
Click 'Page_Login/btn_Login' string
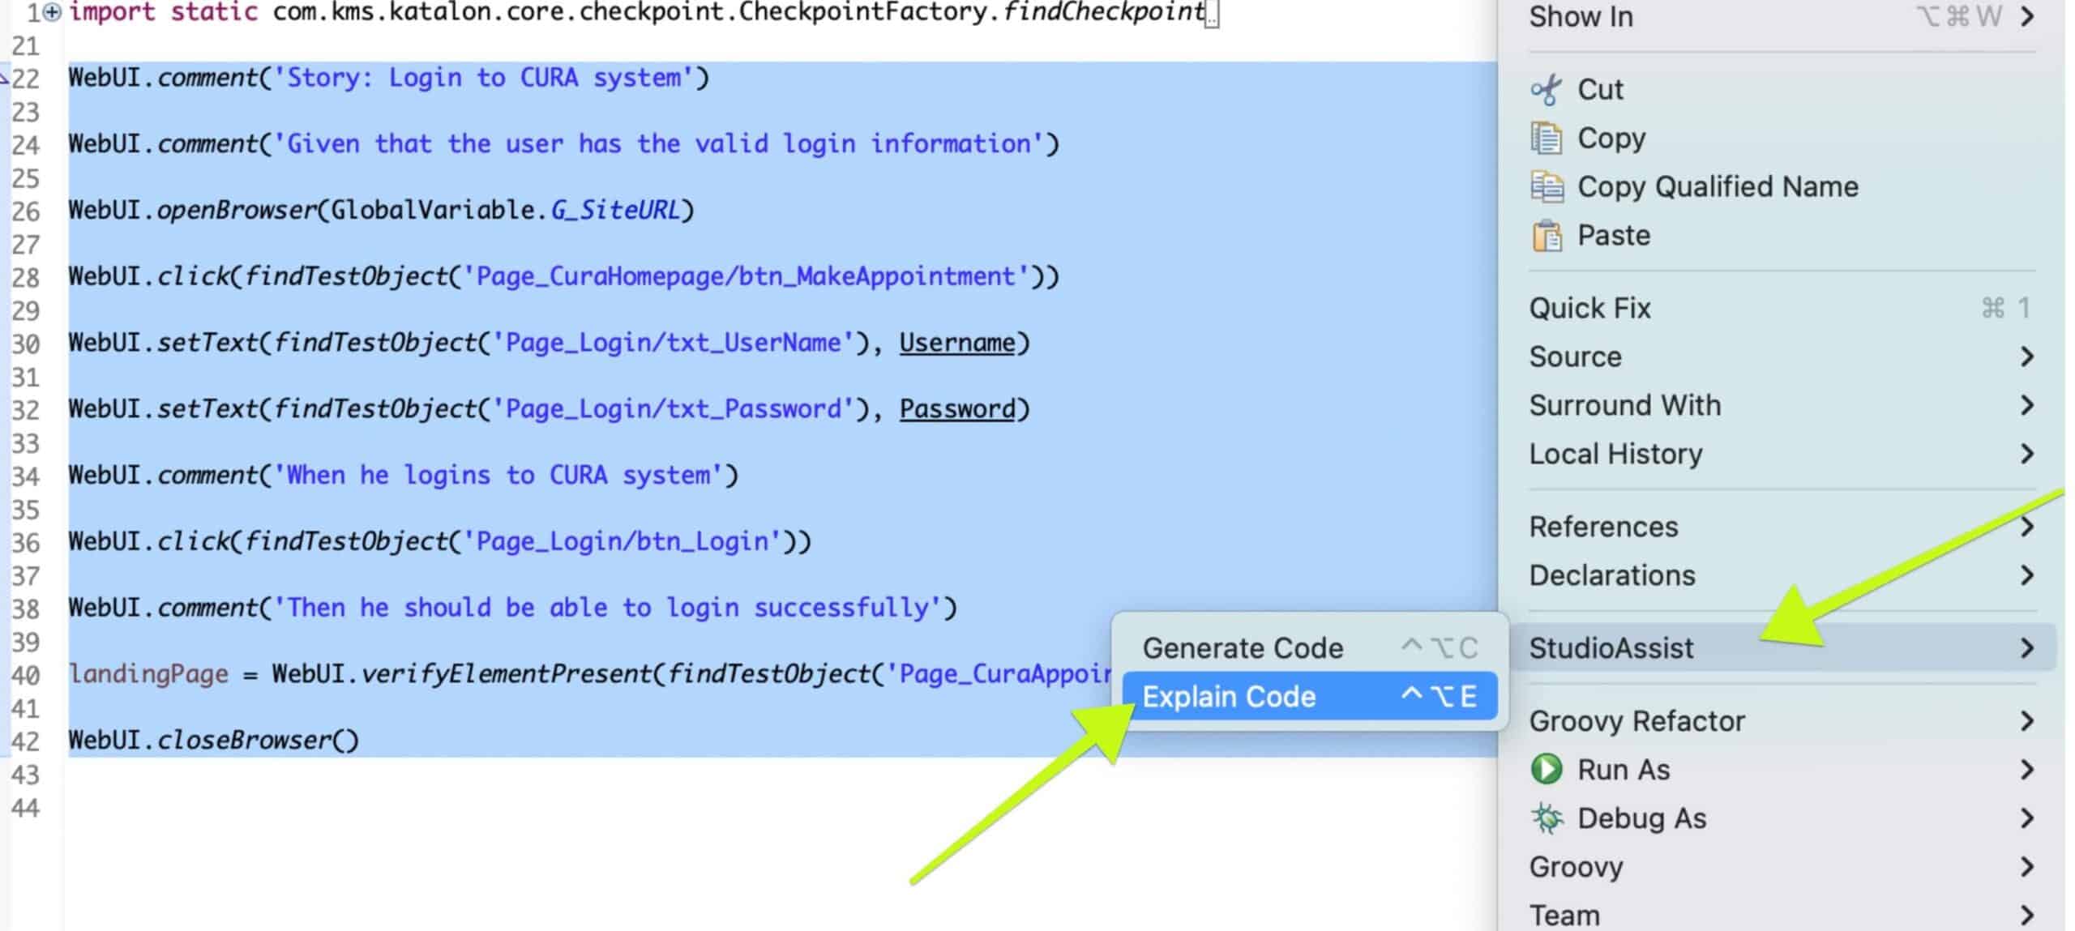tap(622, 541)
